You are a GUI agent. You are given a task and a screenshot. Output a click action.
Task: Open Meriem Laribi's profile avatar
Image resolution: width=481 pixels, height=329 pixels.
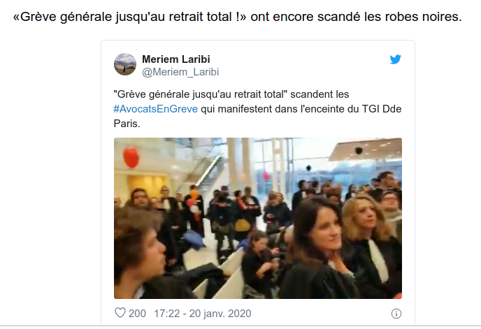tap(125, 64)
